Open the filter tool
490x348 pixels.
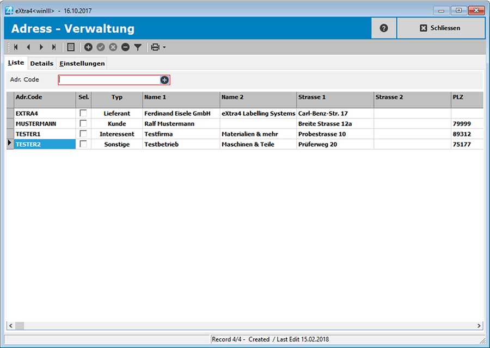click(137, 47)
